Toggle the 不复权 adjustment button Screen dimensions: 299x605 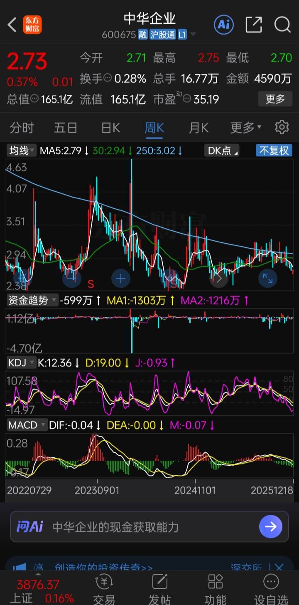[x=274, y=151]
